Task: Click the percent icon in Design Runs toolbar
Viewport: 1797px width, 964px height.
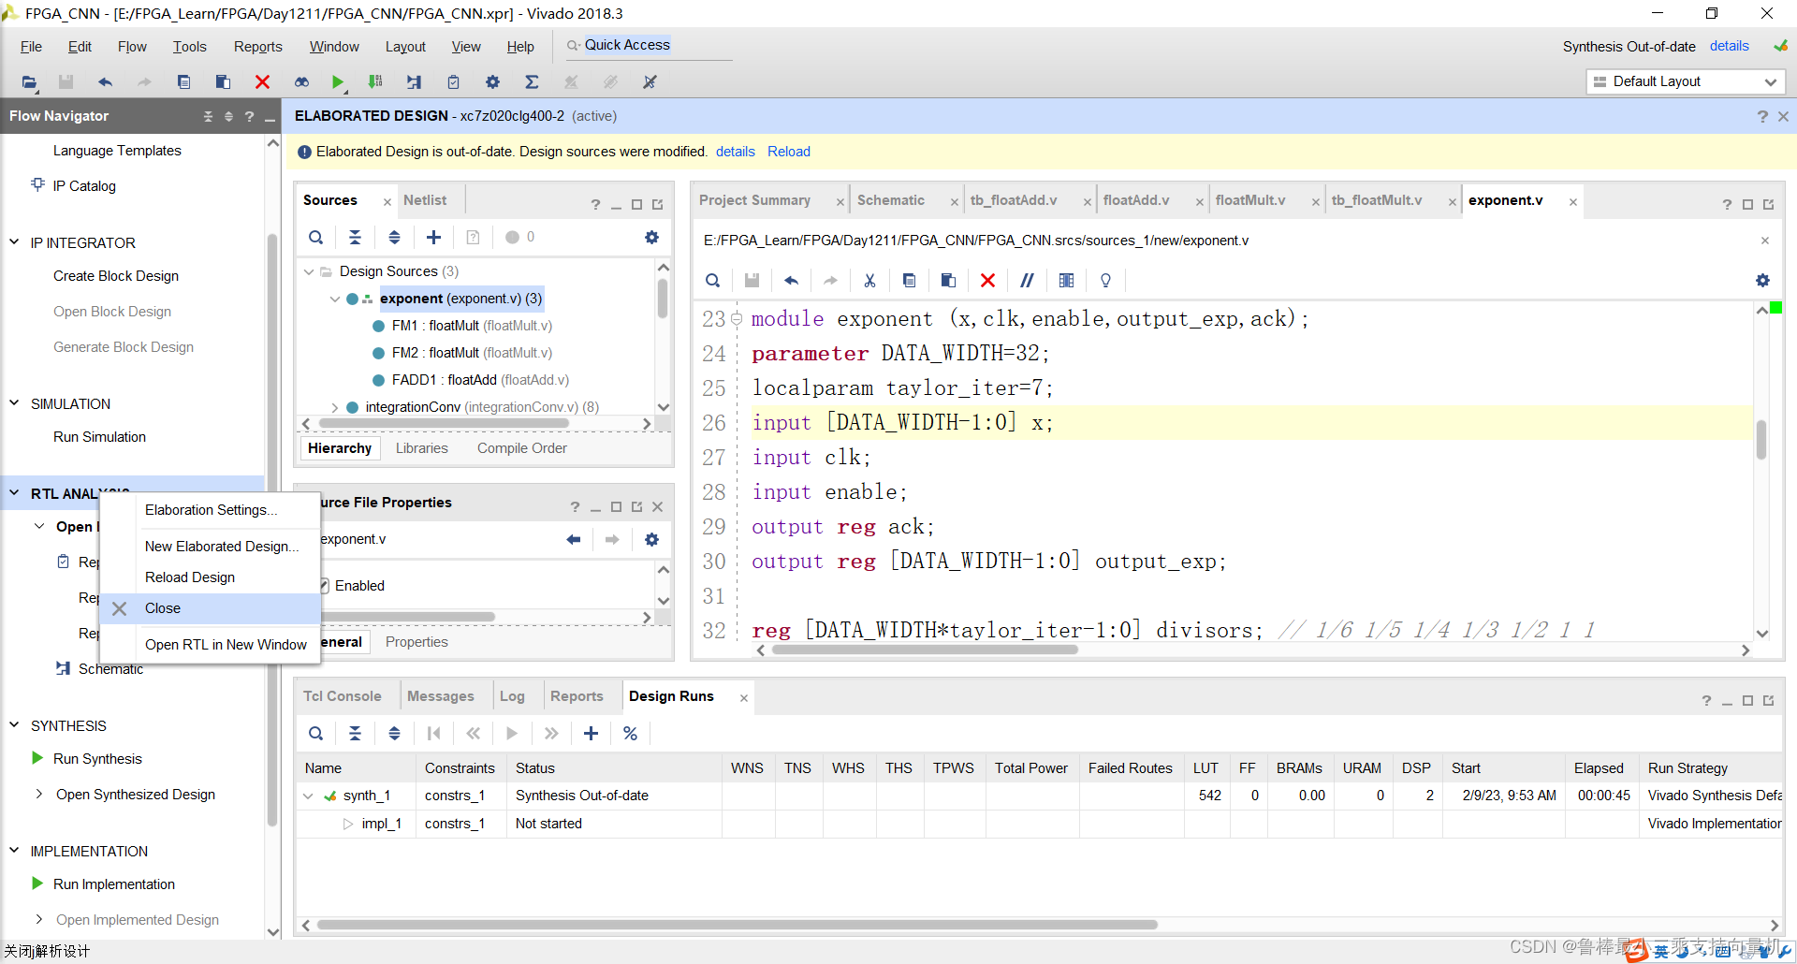Action: point(630,734)
